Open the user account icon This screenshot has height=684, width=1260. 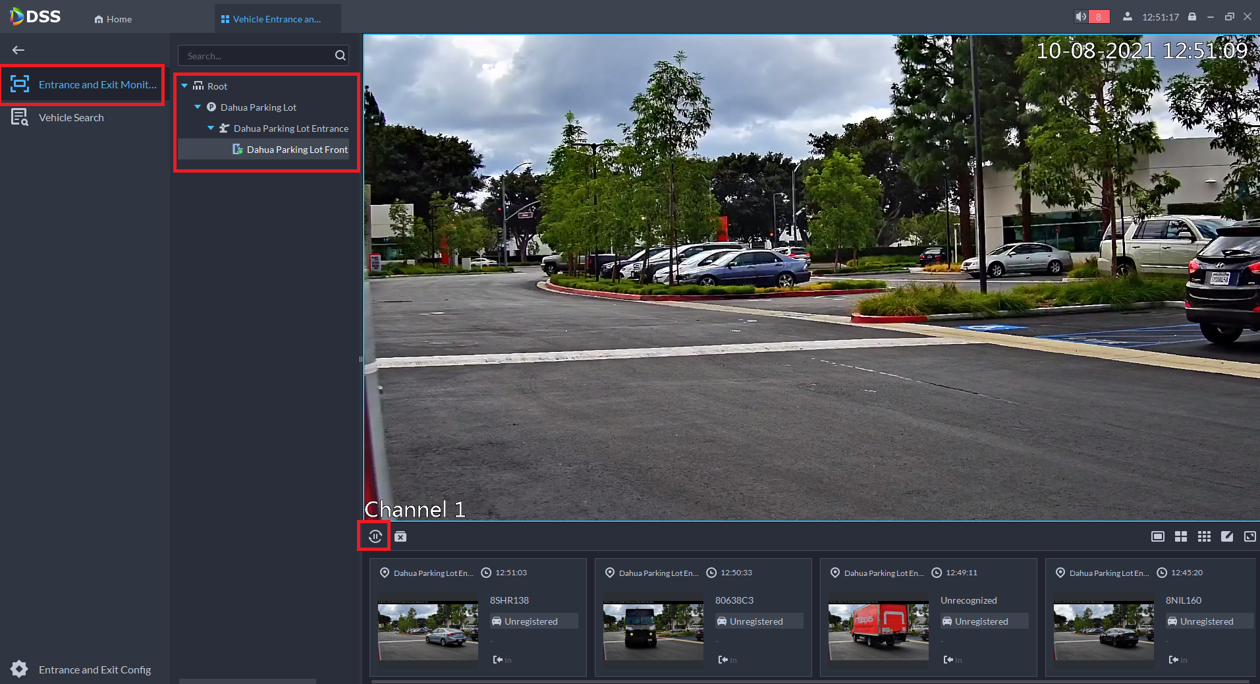(x=1128, y=16)
